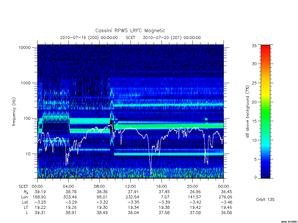Click the 16:00 time axis label
This screenshot has height=223, width=298.
pos(162,186)
